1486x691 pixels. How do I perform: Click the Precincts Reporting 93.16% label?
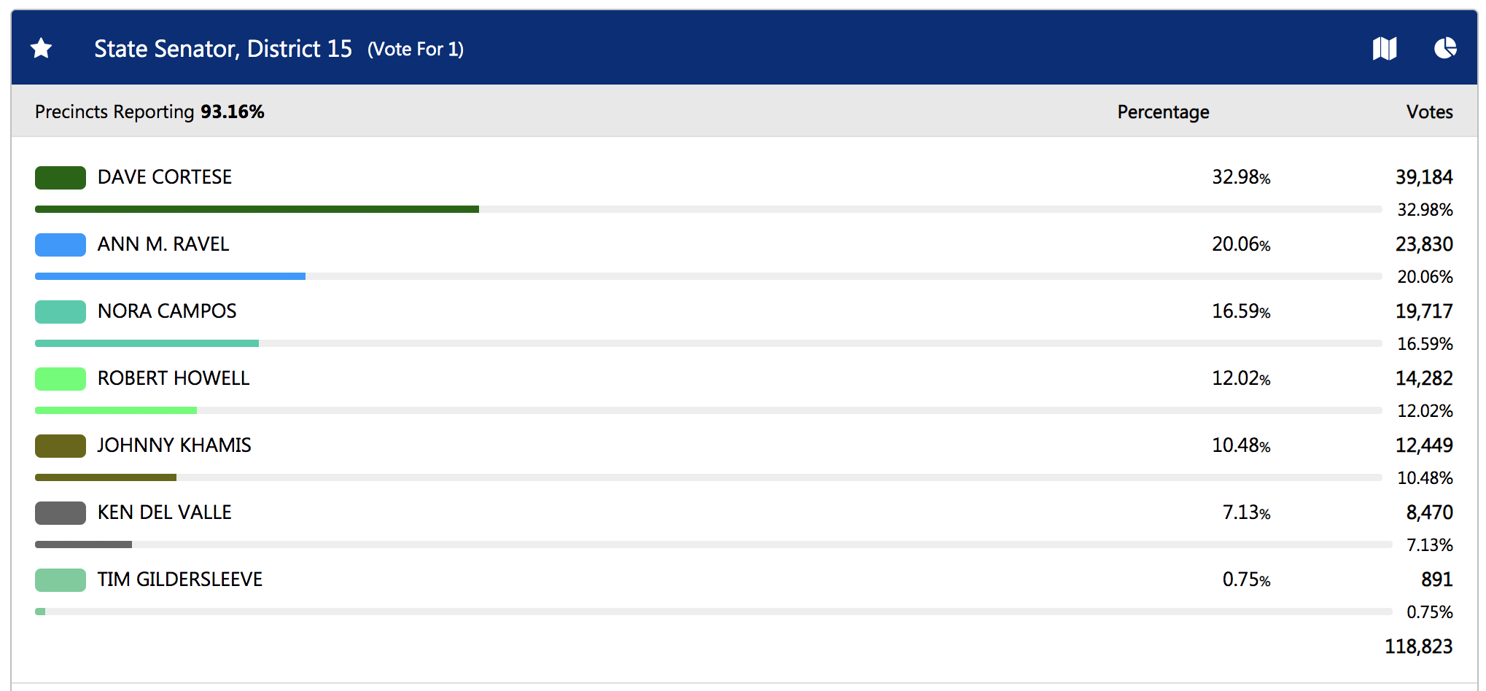pos(149,112)
